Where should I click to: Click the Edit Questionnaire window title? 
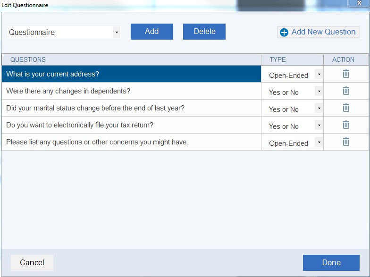click(25, 5)
